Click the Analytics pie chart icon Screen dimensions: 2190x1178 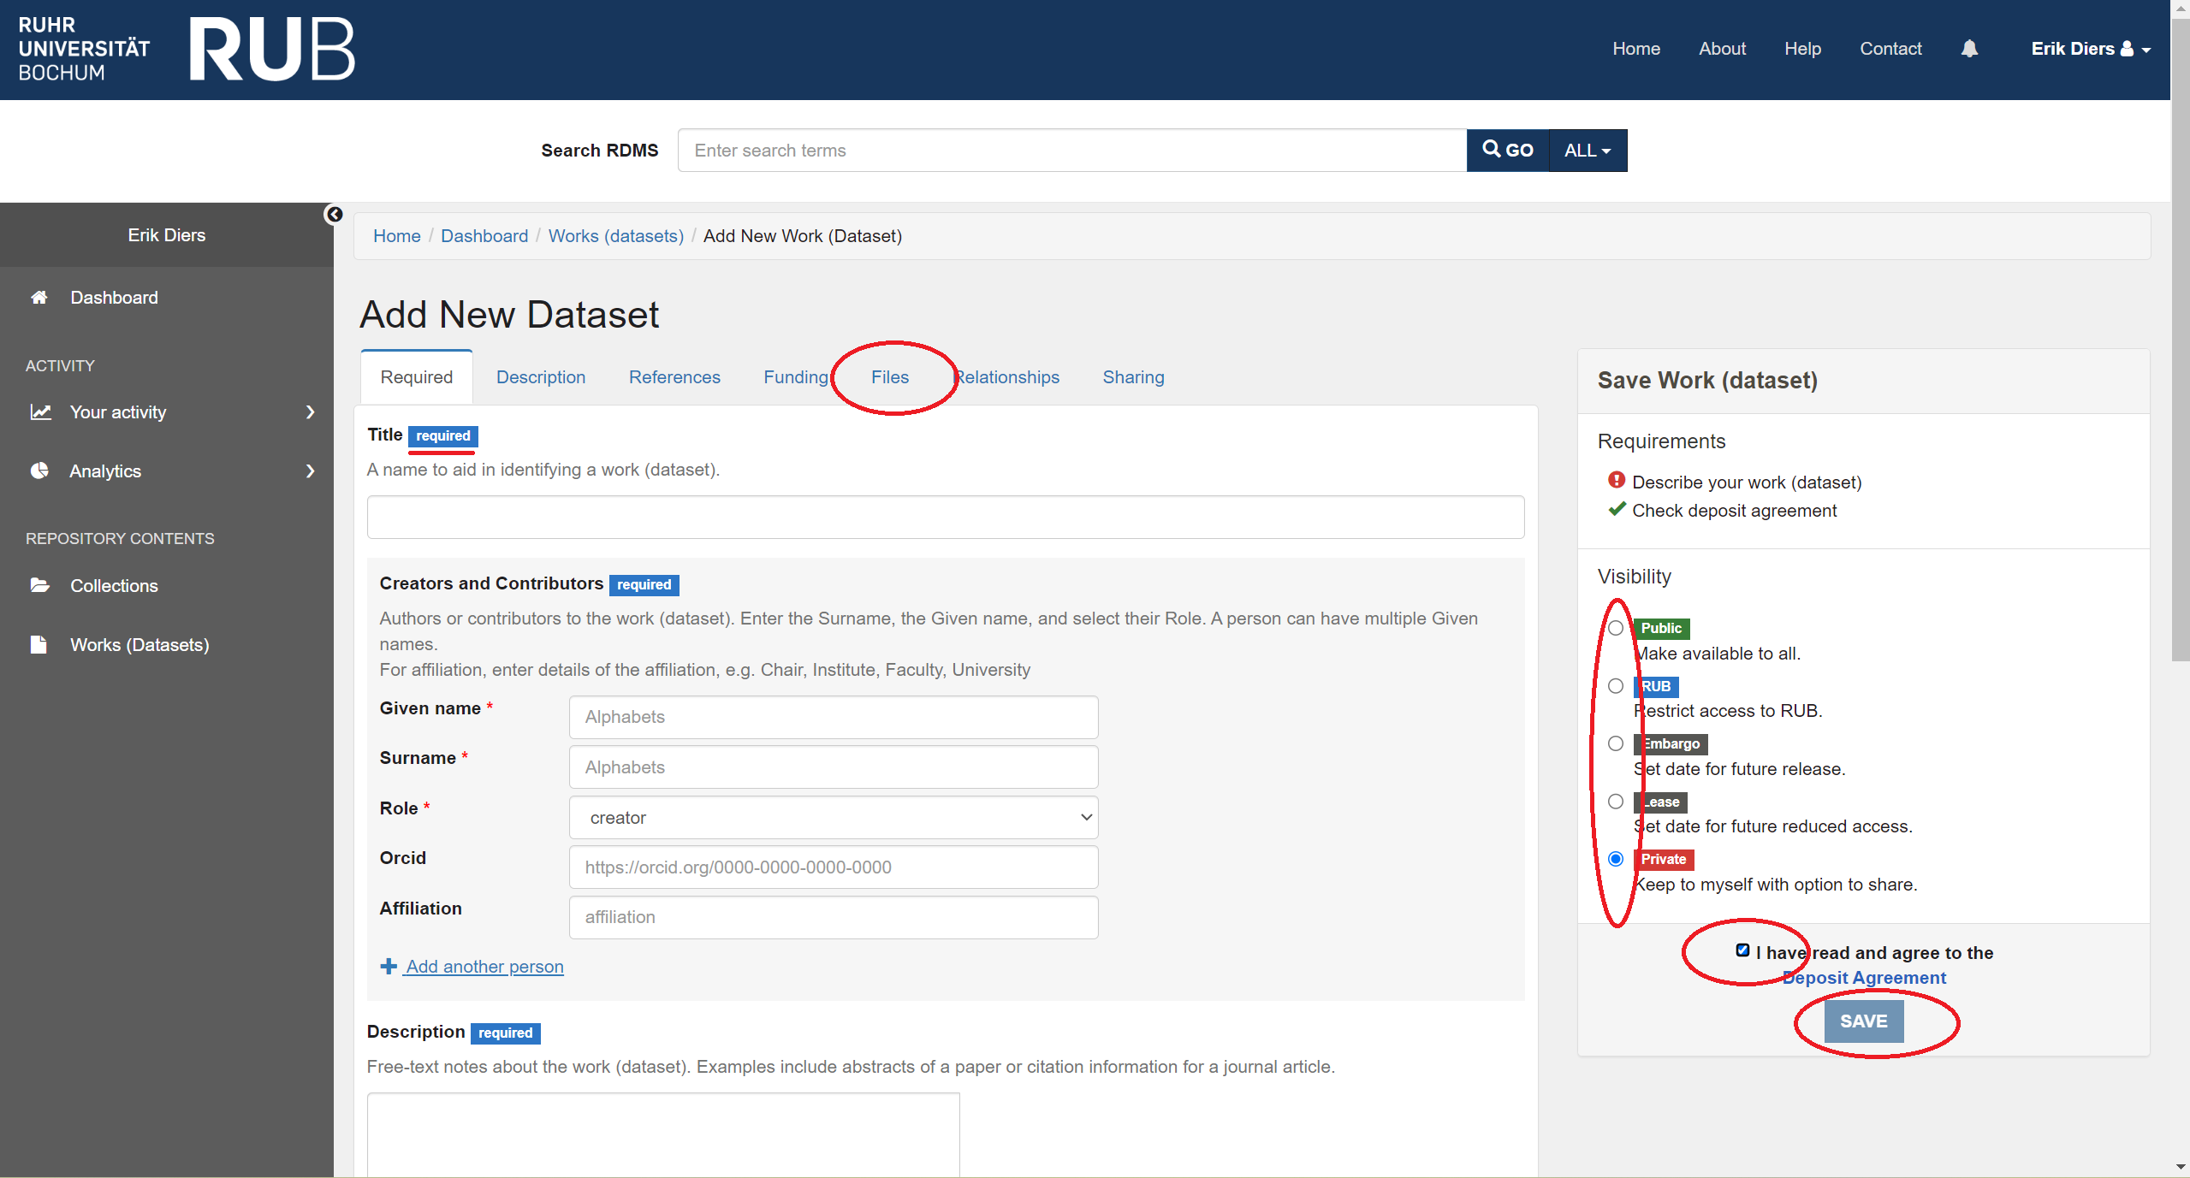(39, 471)
